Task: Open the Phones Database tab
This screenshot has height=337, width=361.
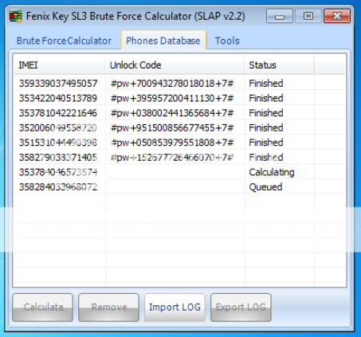Action: pos(163,41)
